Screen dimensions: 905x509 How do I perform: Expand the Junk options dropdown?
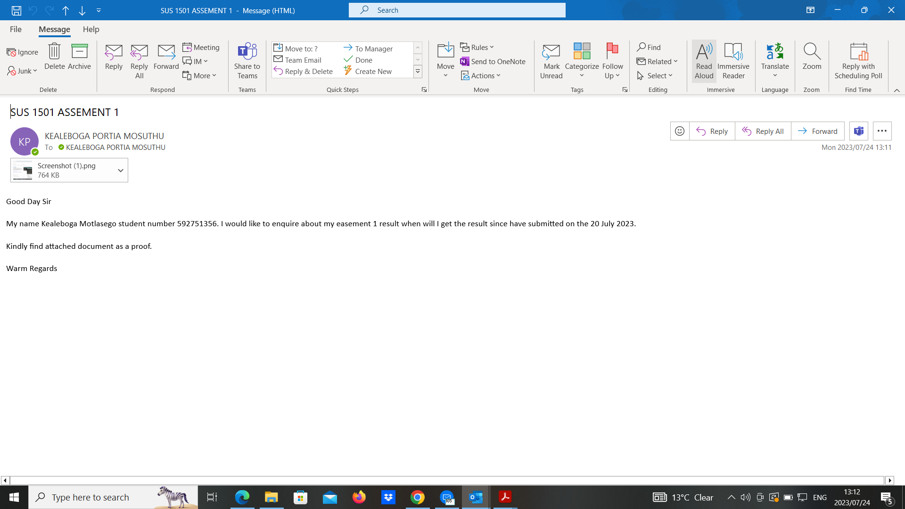(x=35, y=71)
